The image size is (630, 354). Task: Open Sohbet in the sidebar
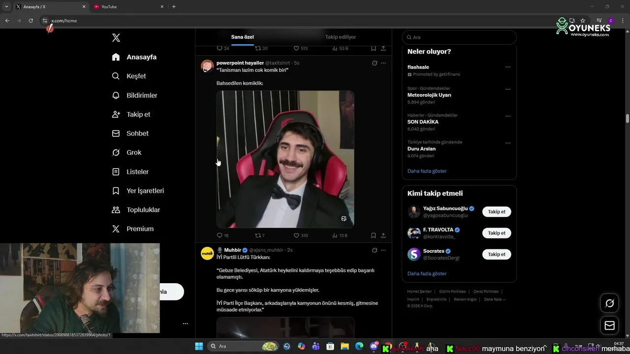click(x=130, y=133)
